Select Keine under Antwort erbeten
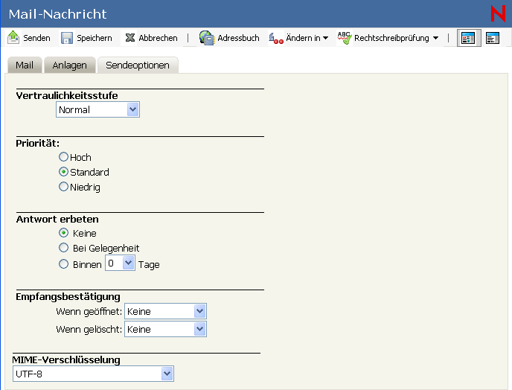This screenshot has height=390, width=512. [x=63, y=233]
